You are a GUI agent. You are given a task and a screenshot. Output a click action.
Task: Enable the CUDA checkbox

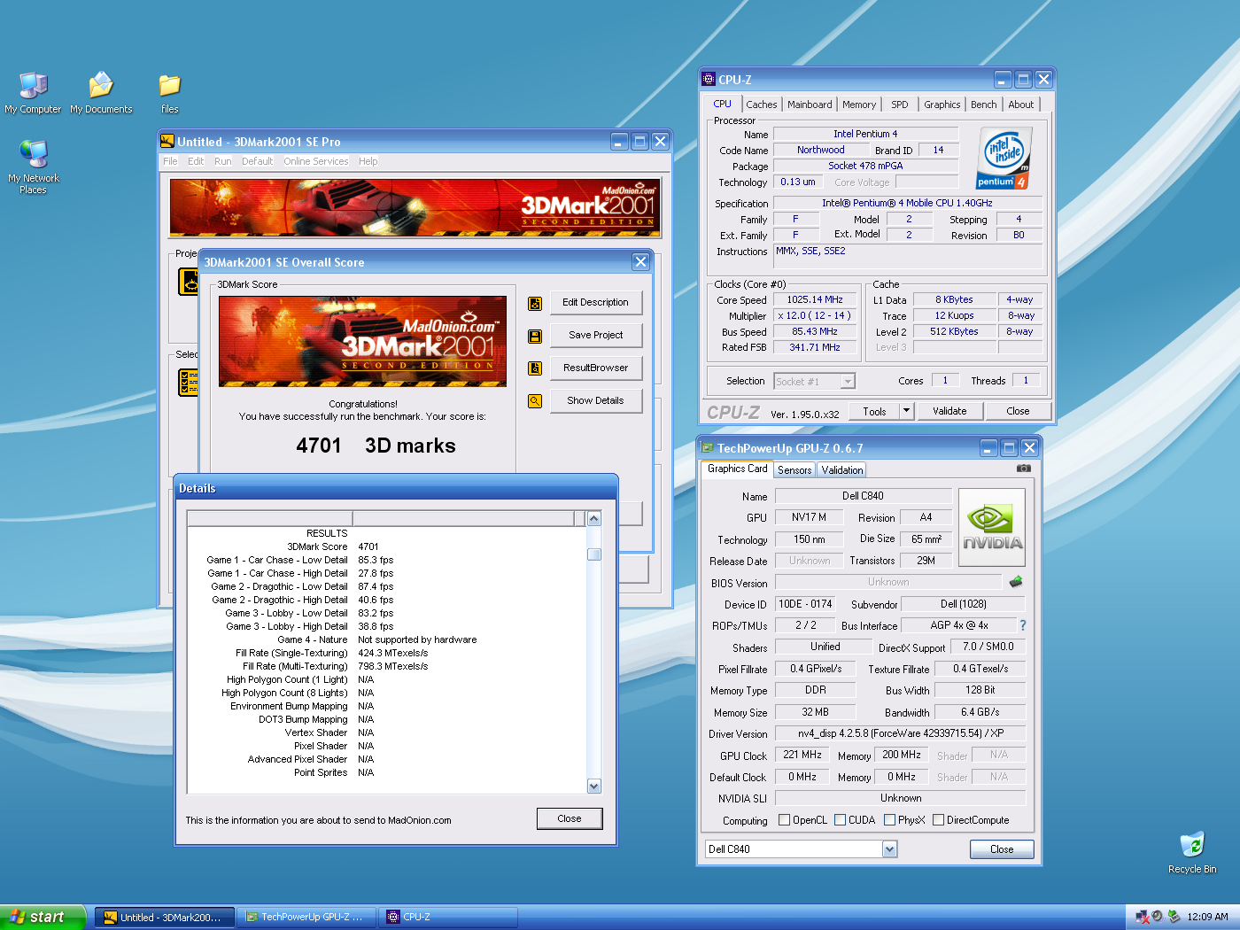[x=840, y=820]
